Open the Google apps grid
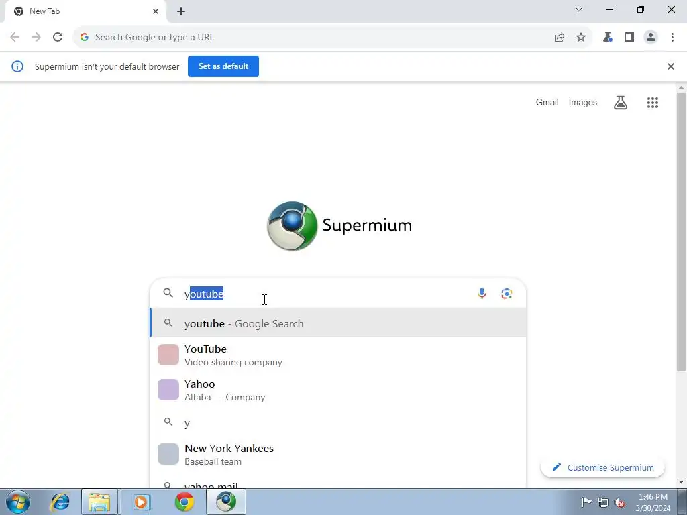 [x=653, y=103]
